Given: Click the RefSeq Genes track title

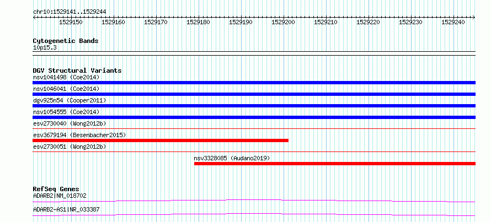Looking at the screenshot, I should coord(56,189).
